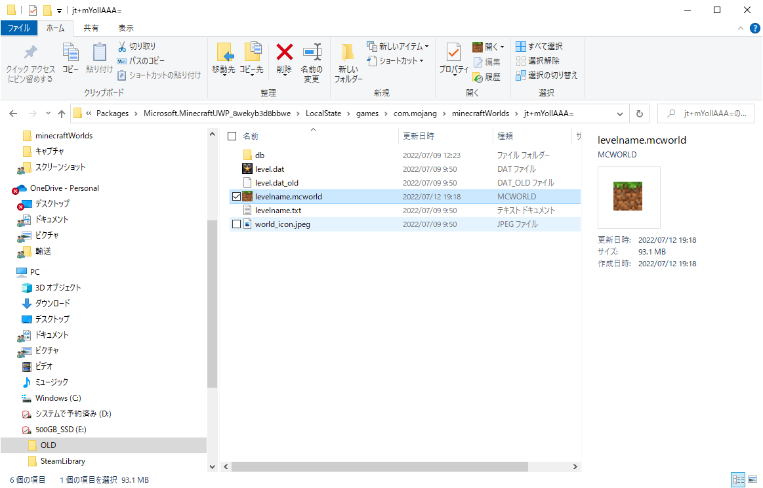
Task: Click com.mojang in the address path
Action: click(x=415, y=113)
